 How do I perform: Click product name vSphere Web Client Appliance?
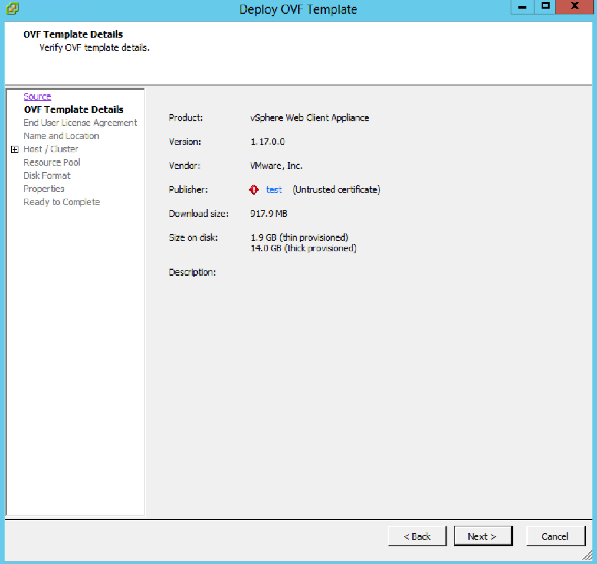pos(310,118)
